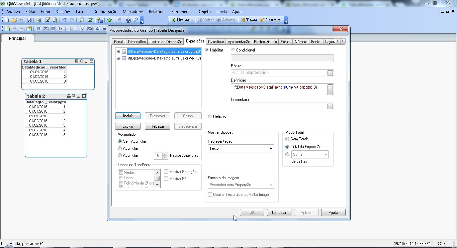
Task: Click the print icon on tabela 2 caption
Action: click(x=69, y=96)
